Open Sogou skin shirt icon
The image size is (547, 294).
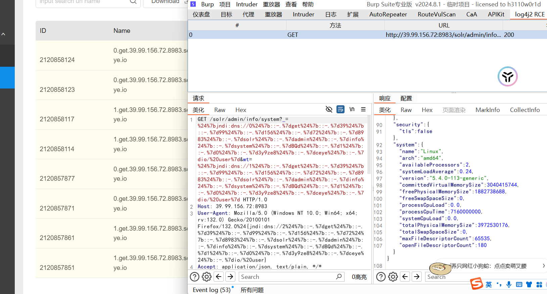tap(529, 284)
